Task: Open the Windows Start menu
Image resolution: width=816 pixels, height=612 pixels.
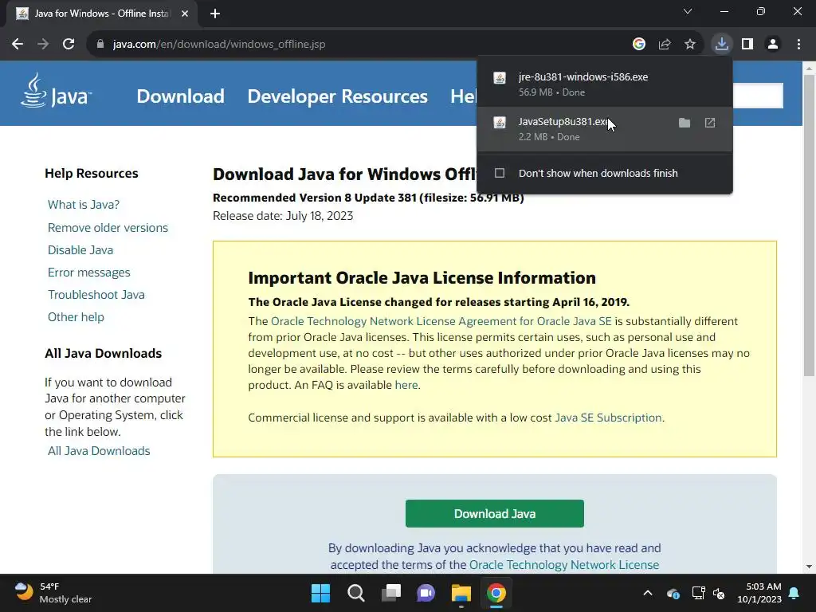Action: coord(320,593)
